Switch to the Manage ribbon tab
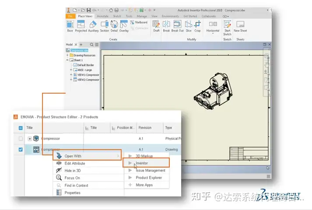The height and width of the screenshot is (210, 312). (142, 16)
